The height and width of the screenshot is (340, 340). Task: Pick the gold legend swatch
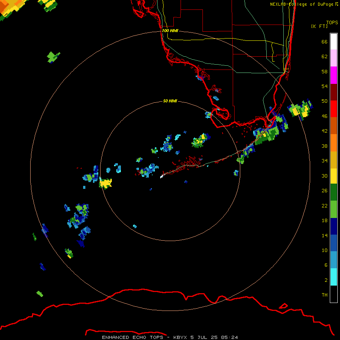334,160
